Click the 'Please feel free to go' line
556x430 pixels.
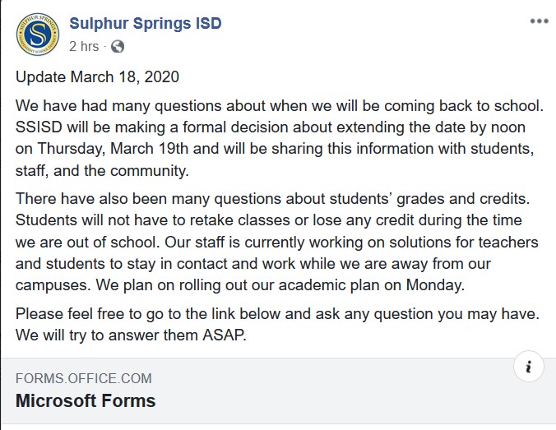coord(278,314)
